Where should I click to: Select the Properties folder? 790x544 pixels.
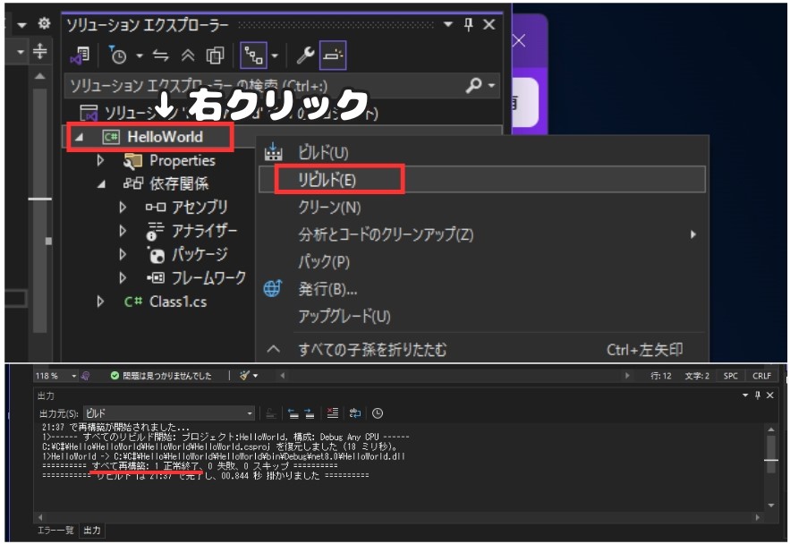coord(183,160)
